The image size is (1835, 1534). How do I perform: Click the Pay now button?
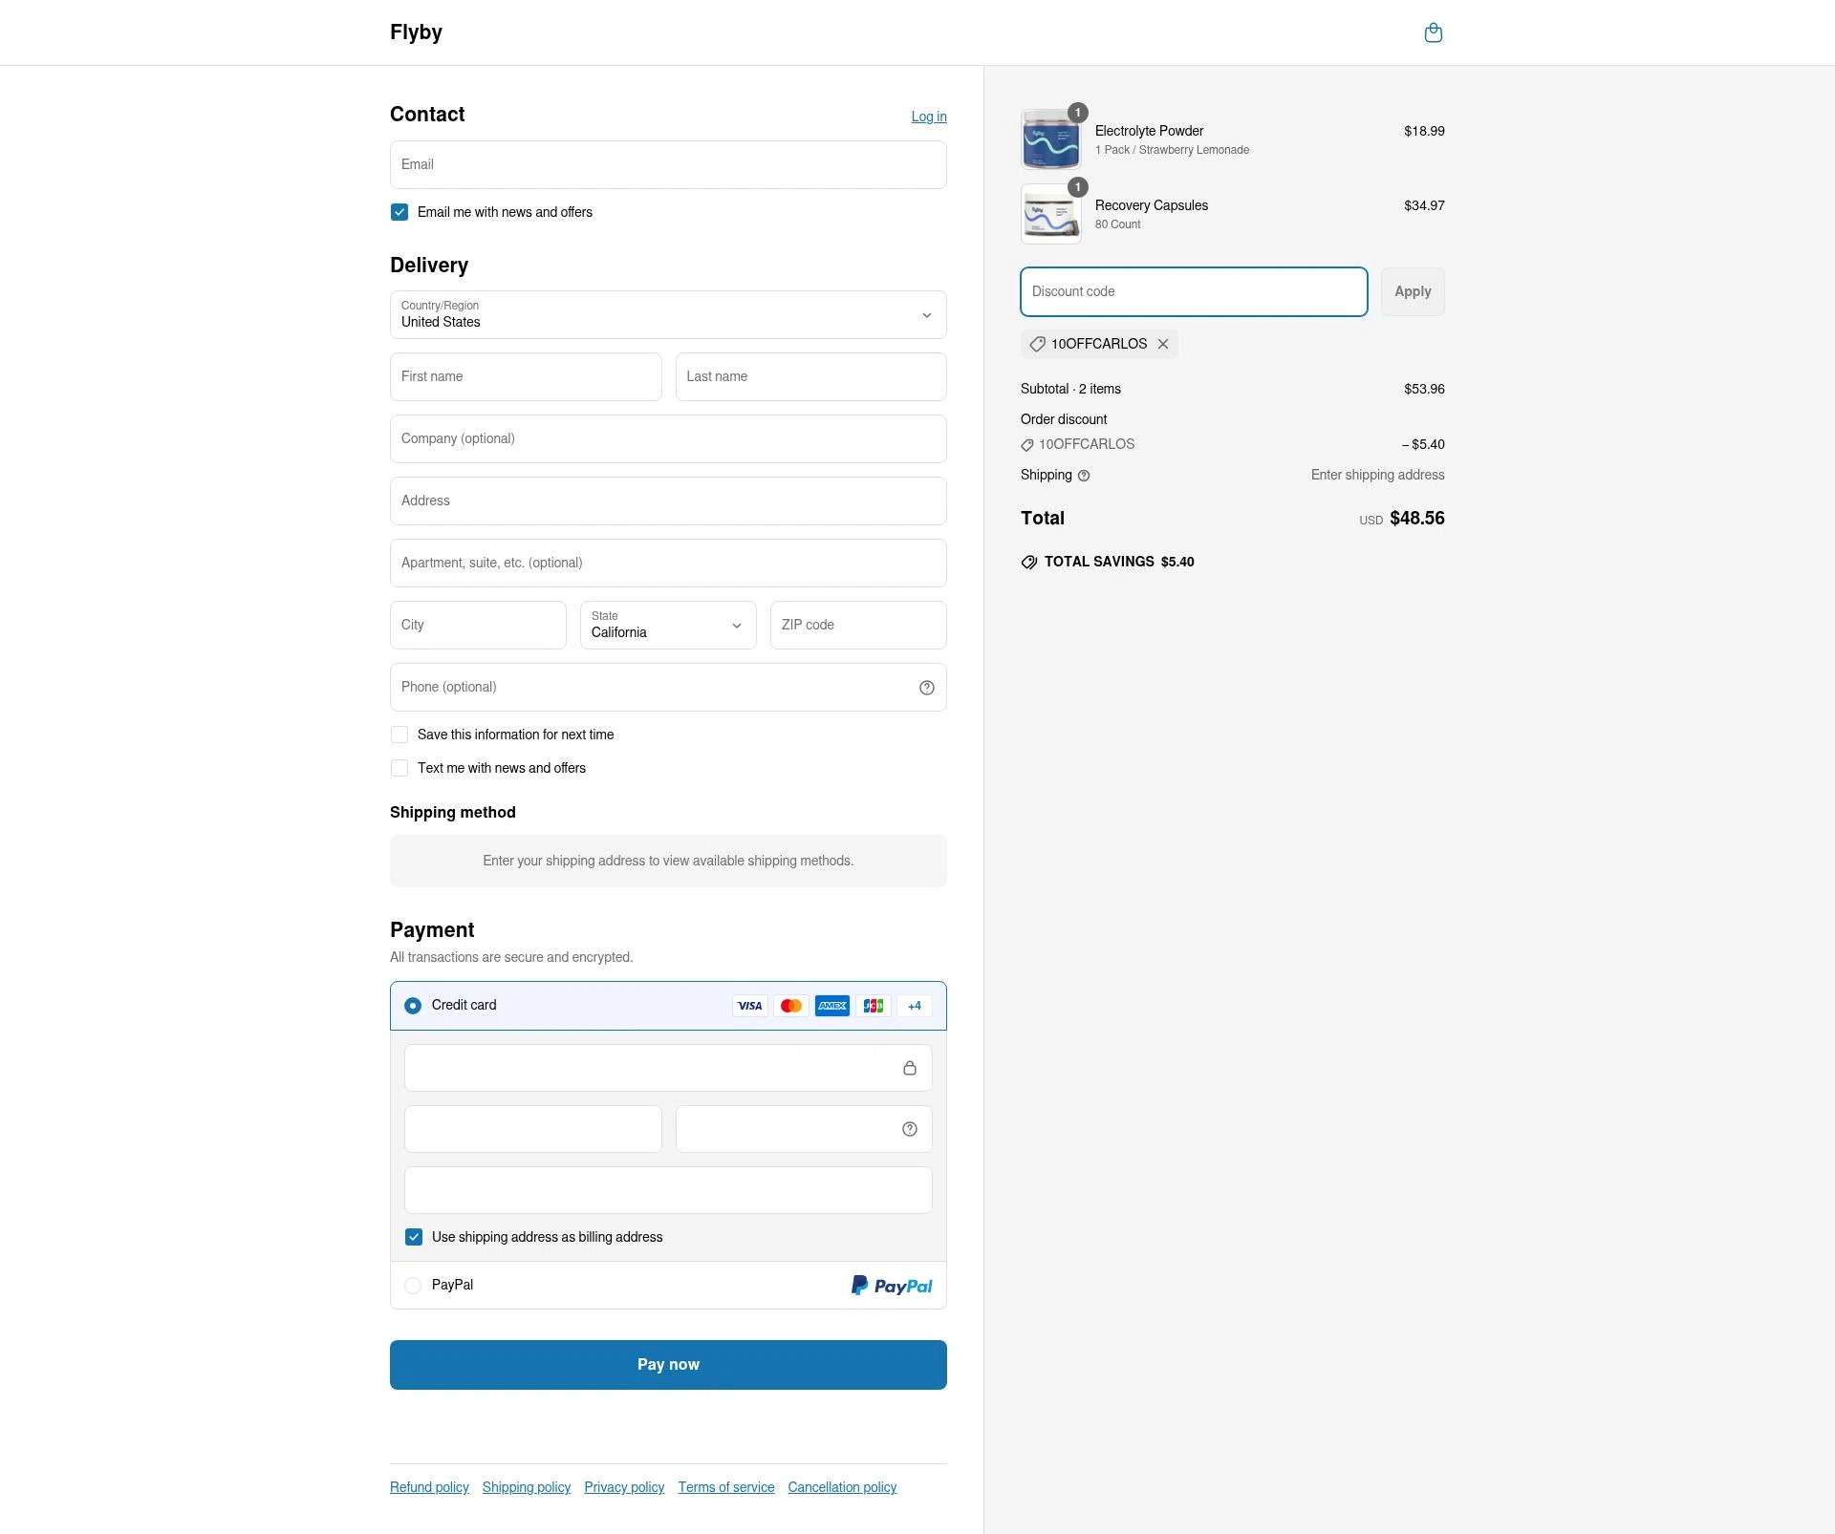click(667, 1364)
